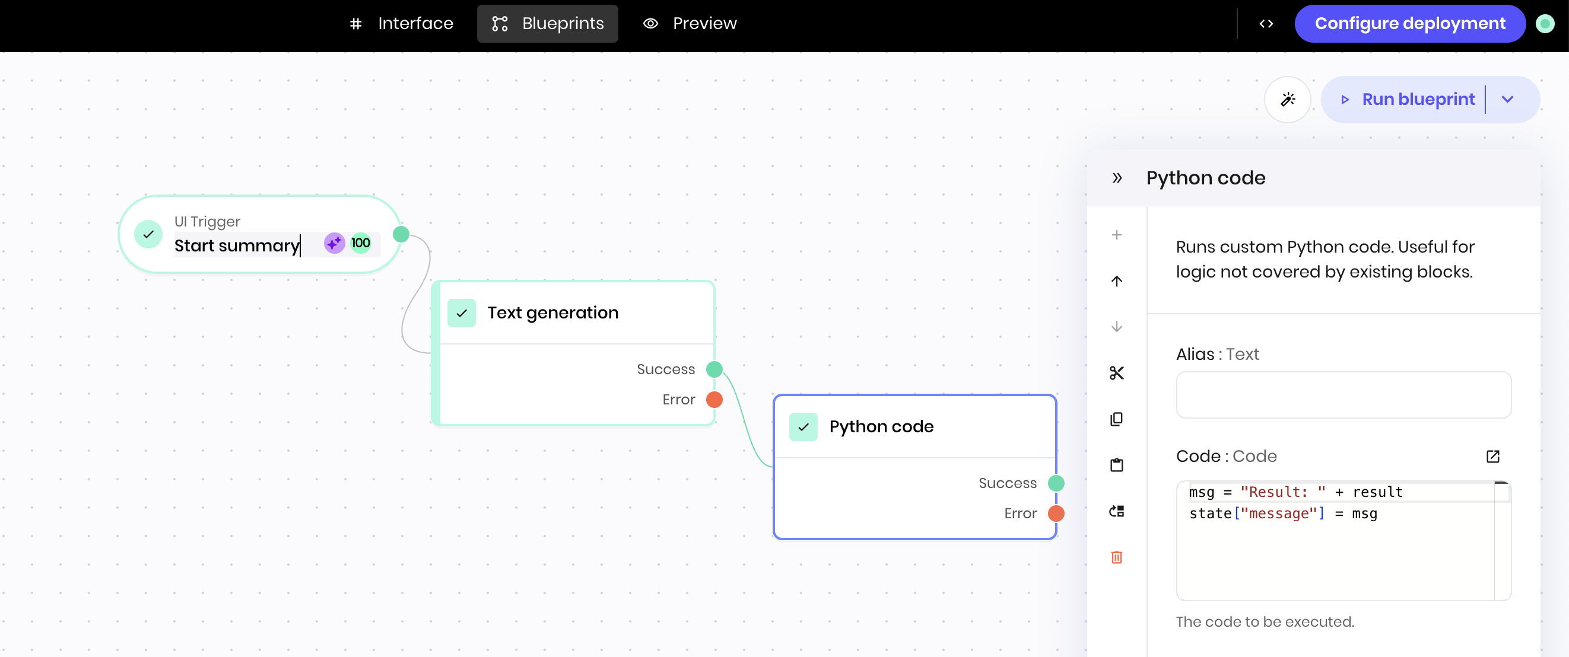This screenshot has height=657, width=1569.
Task: Click the 'UI Trigger' label
Action: pyautogui.click(x=207, y=221)
